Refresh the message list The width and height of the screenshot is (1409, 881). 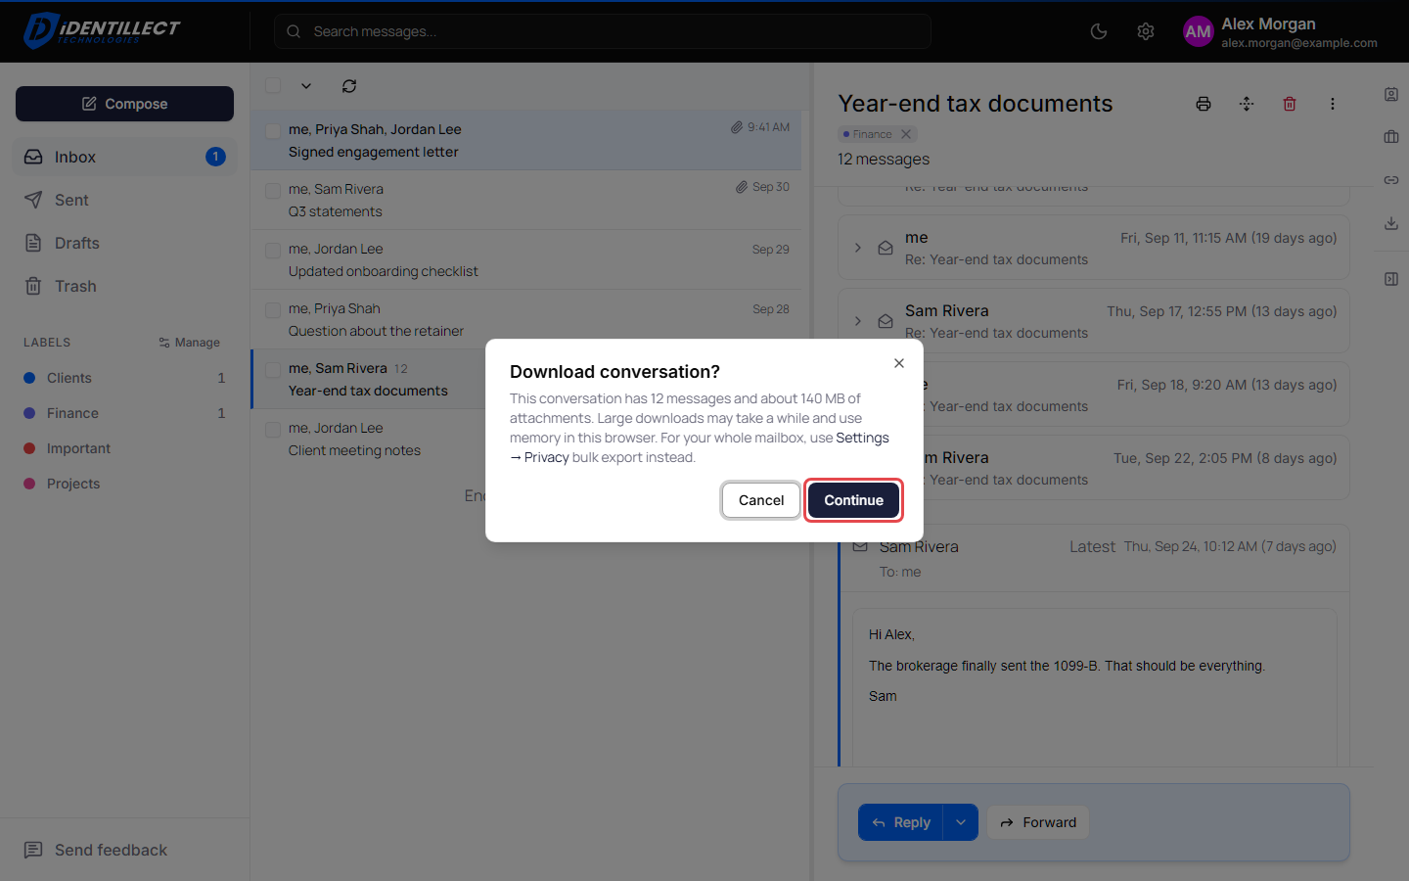(x=349, y=86)
